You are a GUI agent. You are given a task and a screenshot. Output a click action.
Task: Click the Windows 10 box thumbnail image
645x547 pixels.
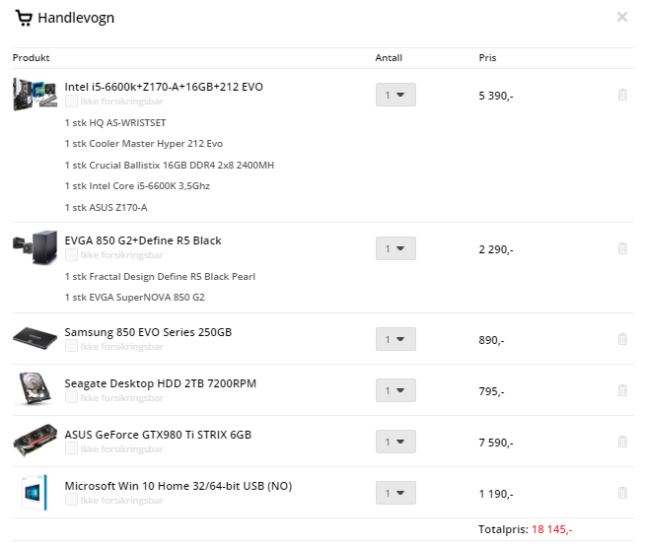pos(35,493)
